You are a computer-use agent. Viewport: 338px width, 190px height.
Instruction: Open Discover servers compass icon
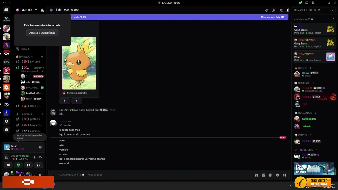(7, 130)
